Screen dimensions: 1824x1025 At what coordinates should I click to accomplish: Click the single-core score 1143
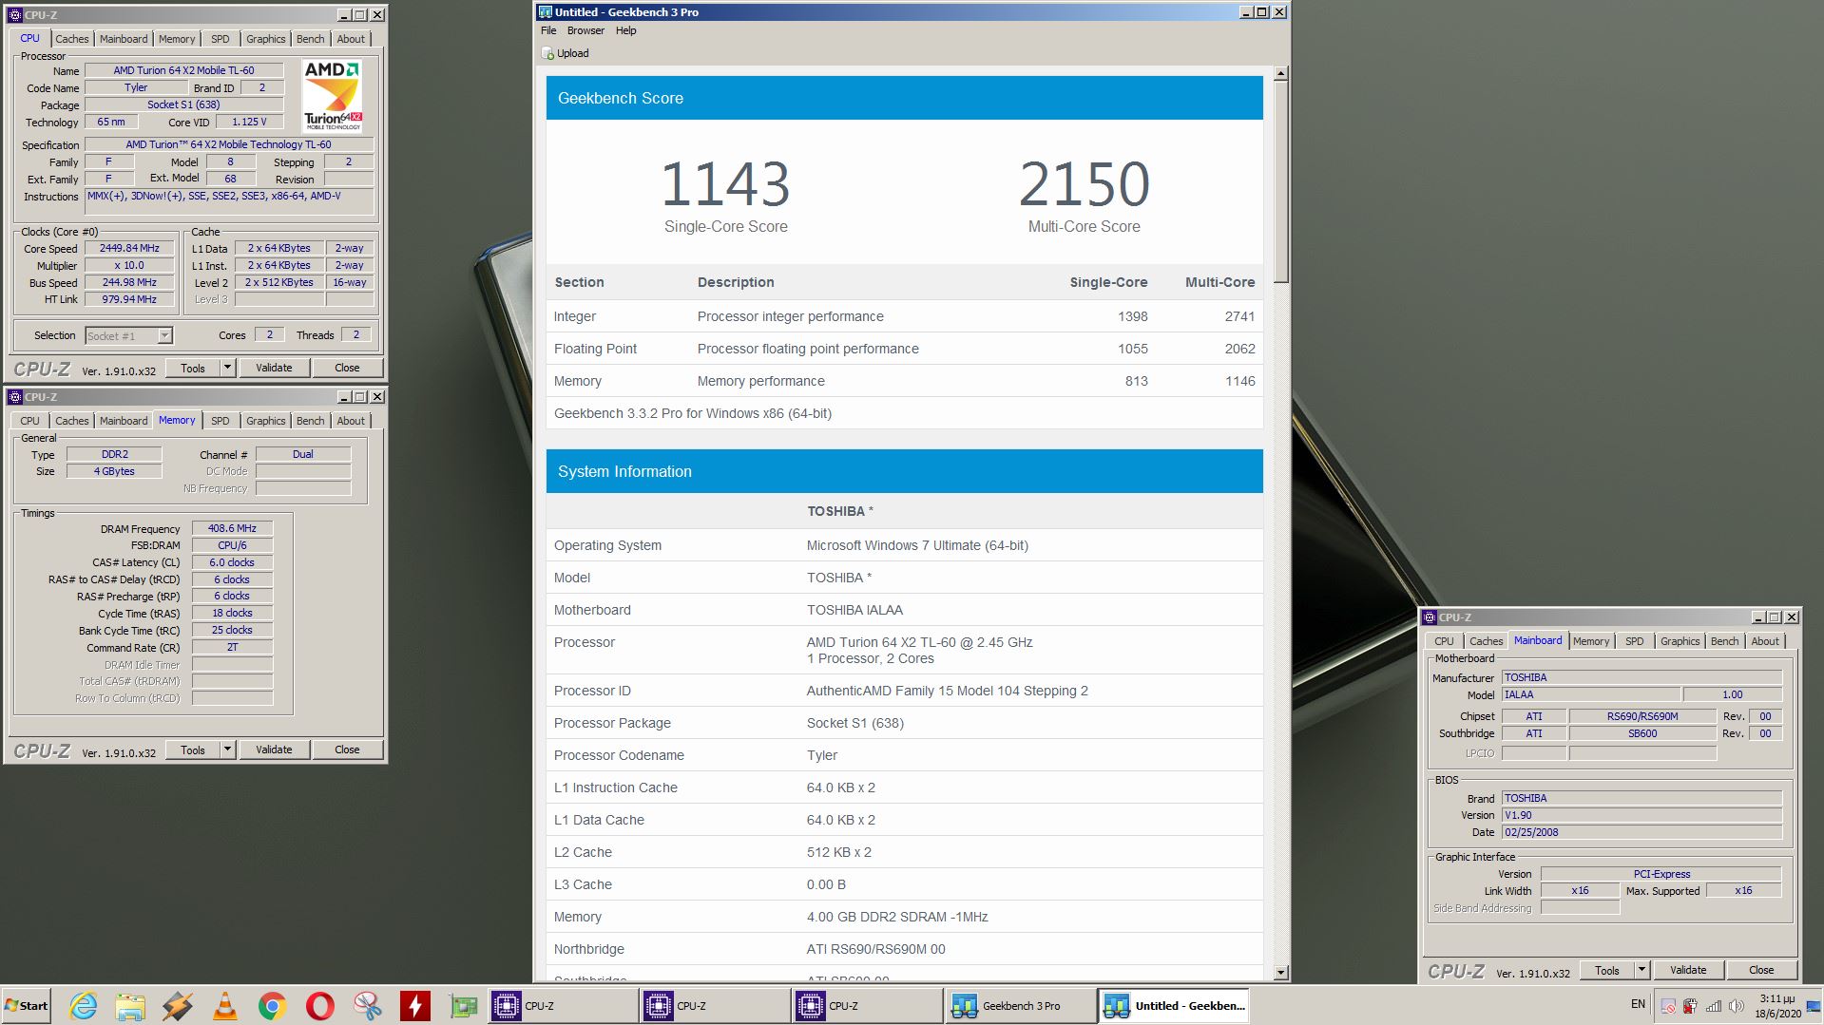click(x=725, y=183)
